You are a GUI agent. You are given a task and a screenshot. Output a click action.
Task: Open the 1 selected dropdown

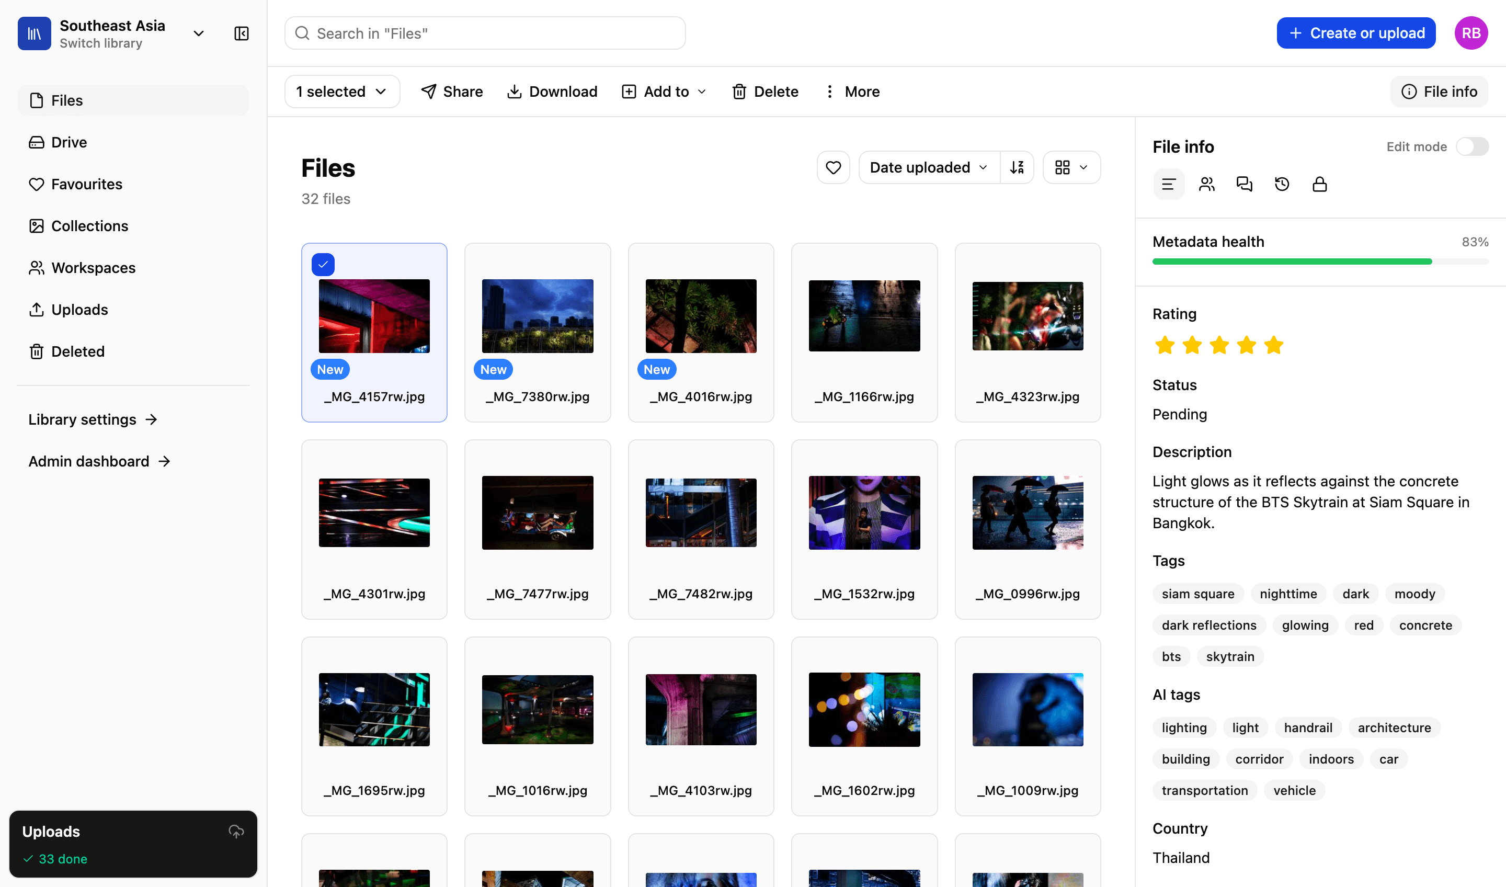pos(342,92)
